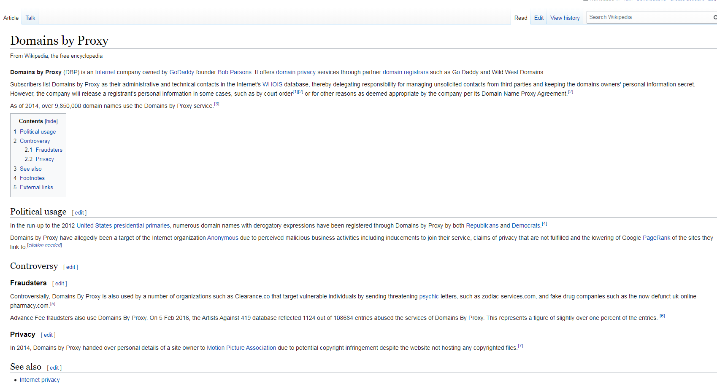Screen dimensions: 717x389
Task: Click footnote reference [5]
Action: pos(53,304)
